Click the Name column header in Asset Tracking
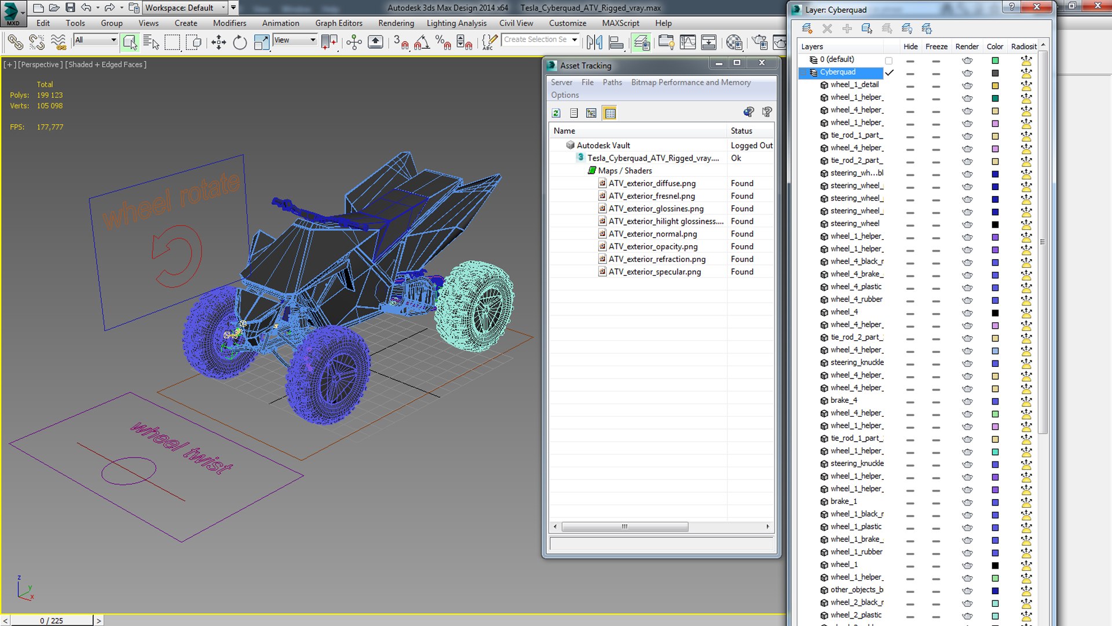Screen dimensions: 1112x626 point(638,131)
